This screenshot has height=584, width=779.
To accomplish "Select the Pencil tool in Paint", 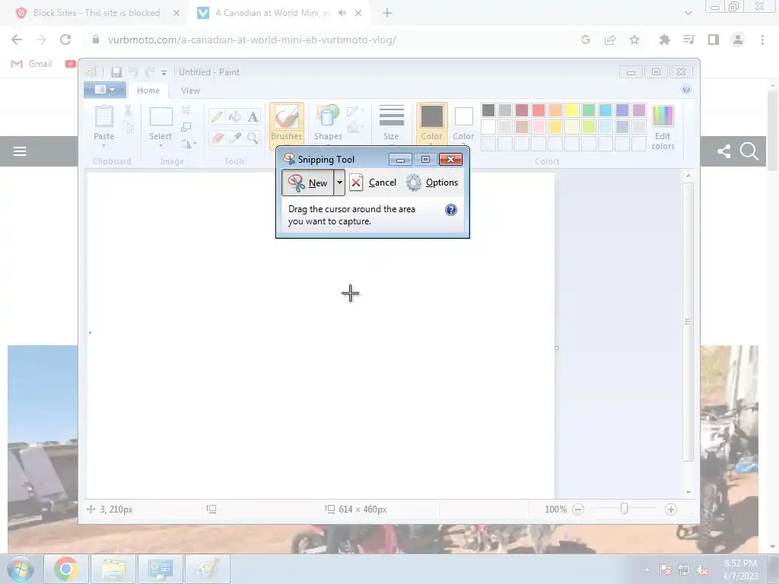I will click(217, 116).
